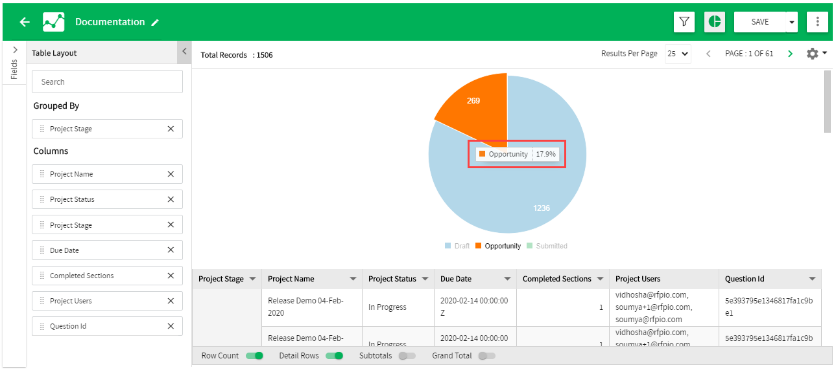Remove the Project Status column
836x372 pixels.
pyautogui.click(x=171, y=199)
